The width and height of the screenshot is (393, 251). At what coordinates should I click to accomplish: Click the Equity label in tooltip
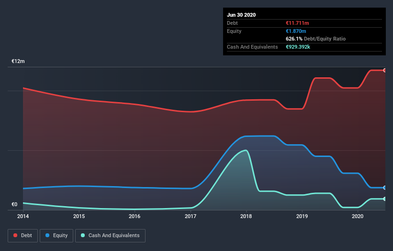pyautogui.click(x=234, y=31)
